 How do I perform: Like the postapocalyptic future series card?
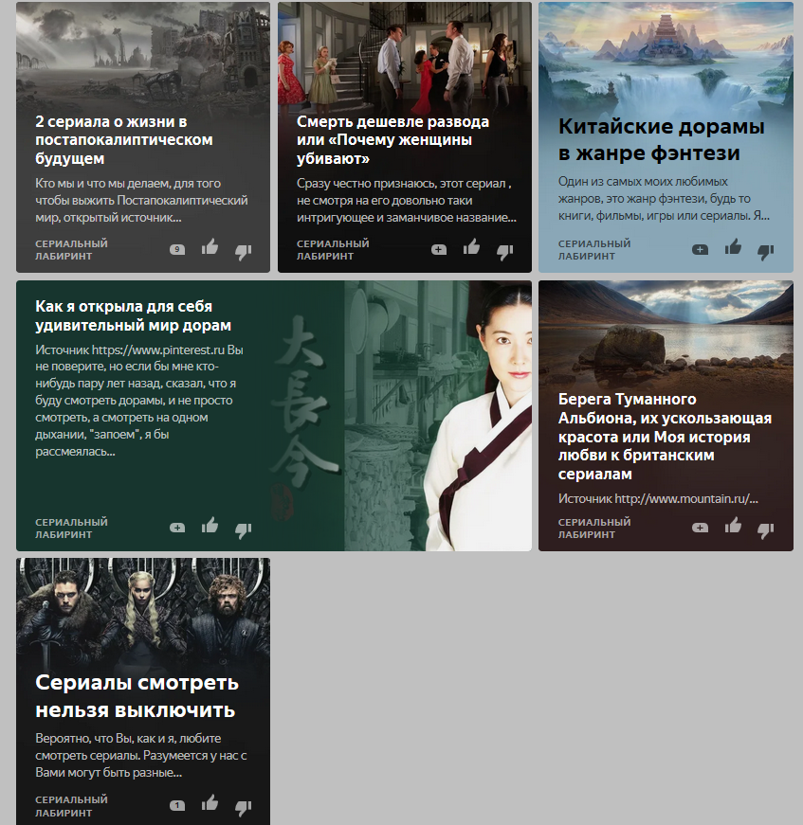click(210, 247)
